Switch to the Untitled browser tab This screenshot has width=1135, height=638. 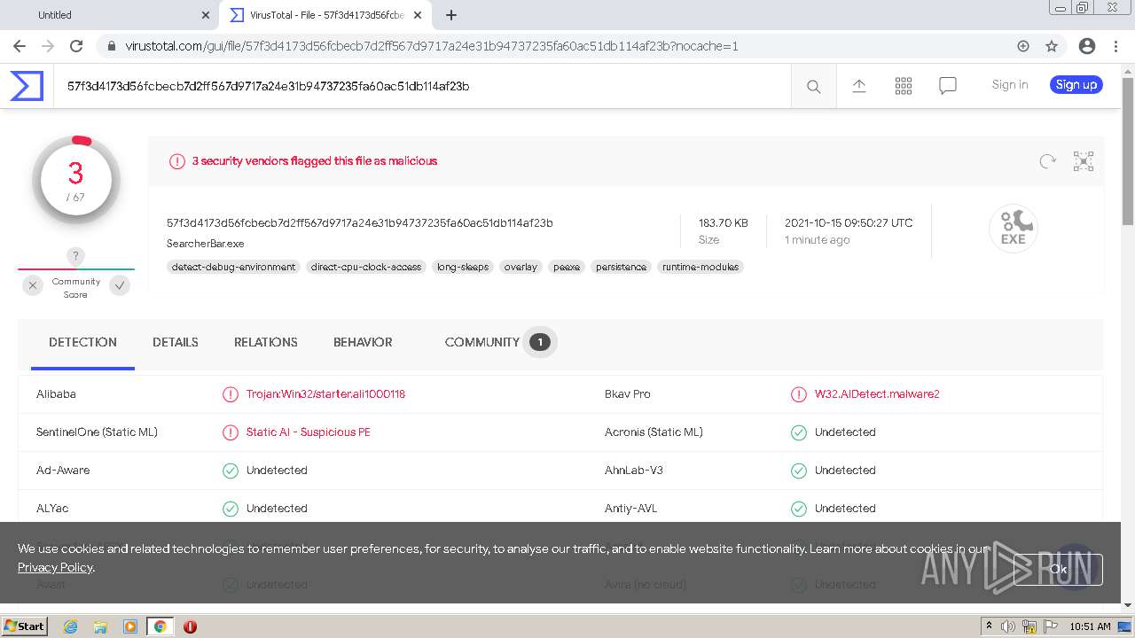(x=110, y=15)
